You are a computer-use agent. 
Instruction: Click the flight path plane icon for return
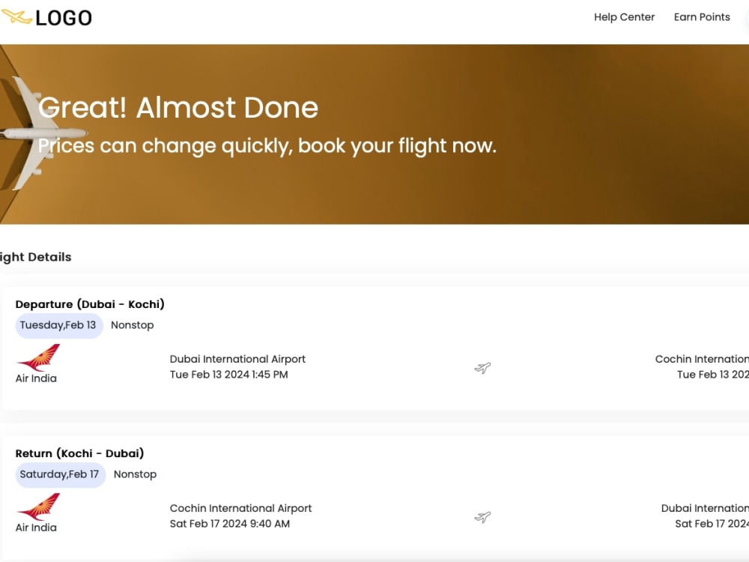point(482,517)
